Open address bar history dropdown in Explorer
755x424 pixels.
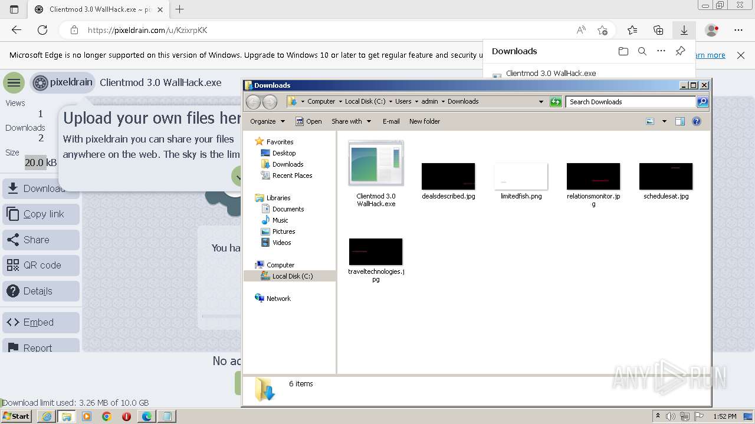pos(541,102)
